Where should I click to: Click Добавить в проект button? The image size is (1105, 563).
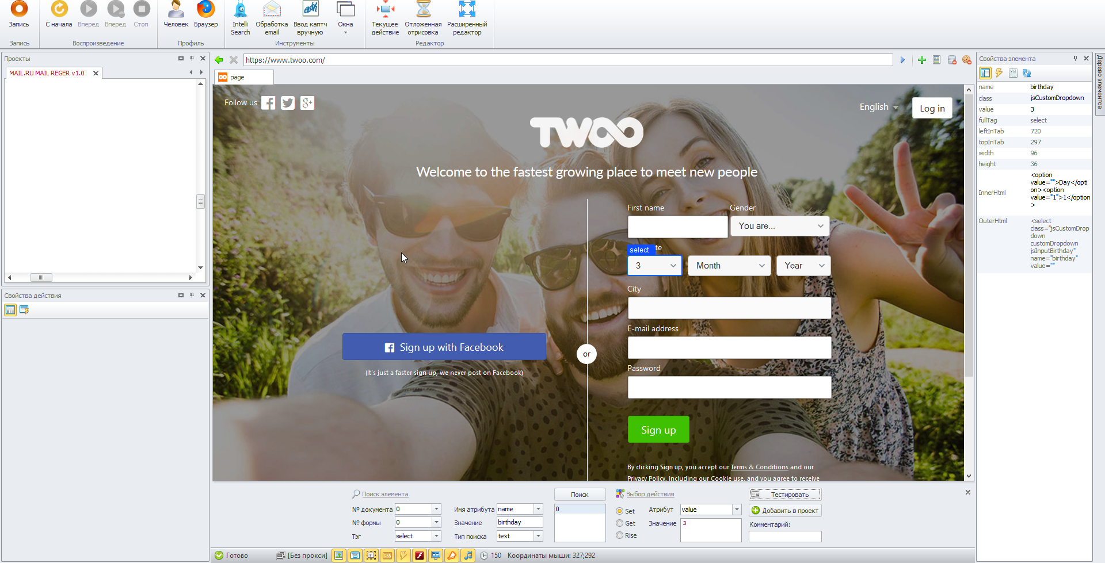(x=785, y=511)
